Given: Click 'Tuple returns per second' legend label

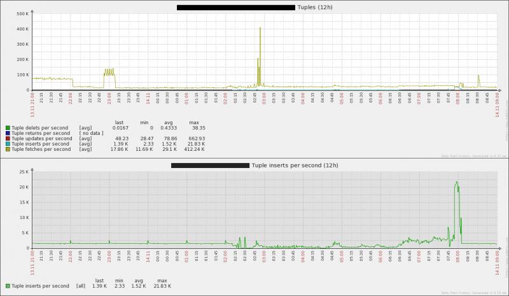Looking at the screenshot, I should tap(41, 133).
